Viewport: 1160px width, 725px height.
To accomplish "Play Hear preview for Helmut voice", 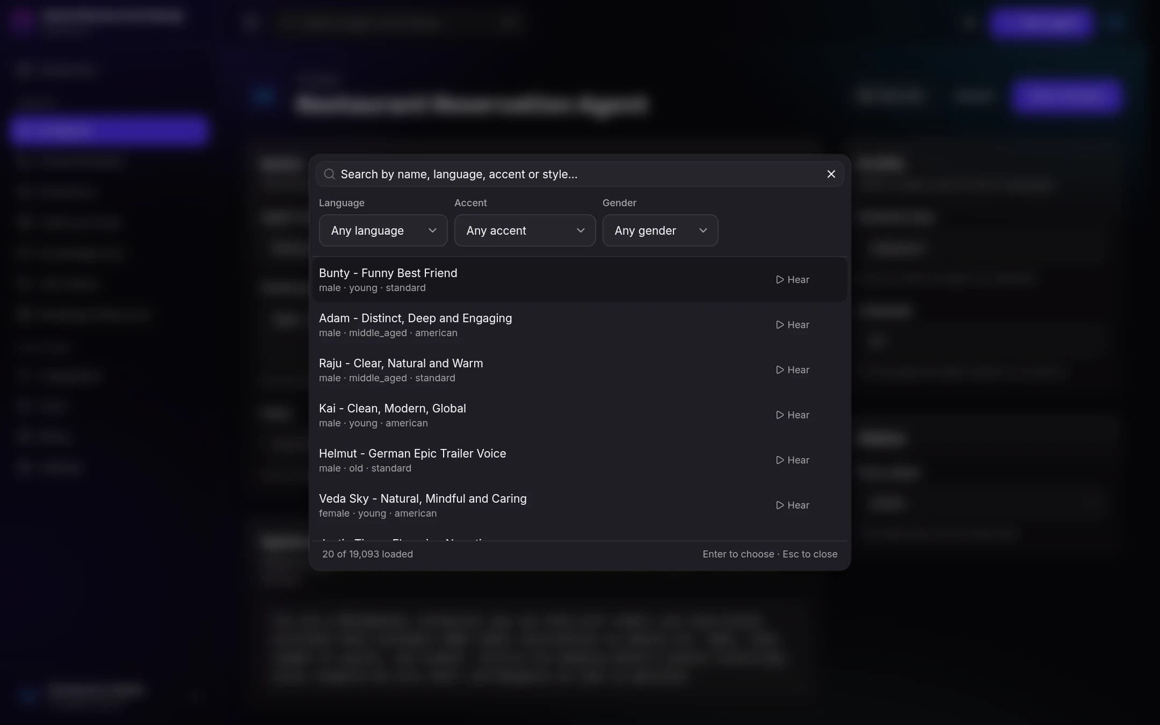I will tap(793, 460).
